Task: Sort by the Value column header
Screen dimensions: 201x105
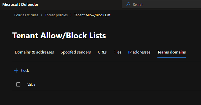Action: click(x=31, y=85)
